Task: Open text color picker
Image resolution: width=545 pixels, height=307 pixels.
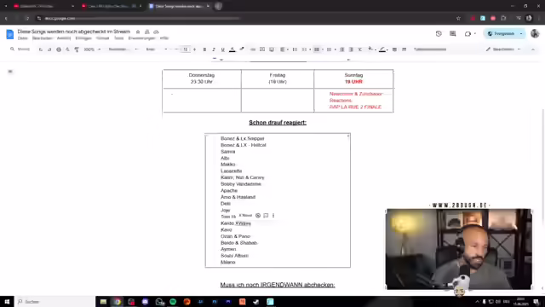Action: coord(232,49)
